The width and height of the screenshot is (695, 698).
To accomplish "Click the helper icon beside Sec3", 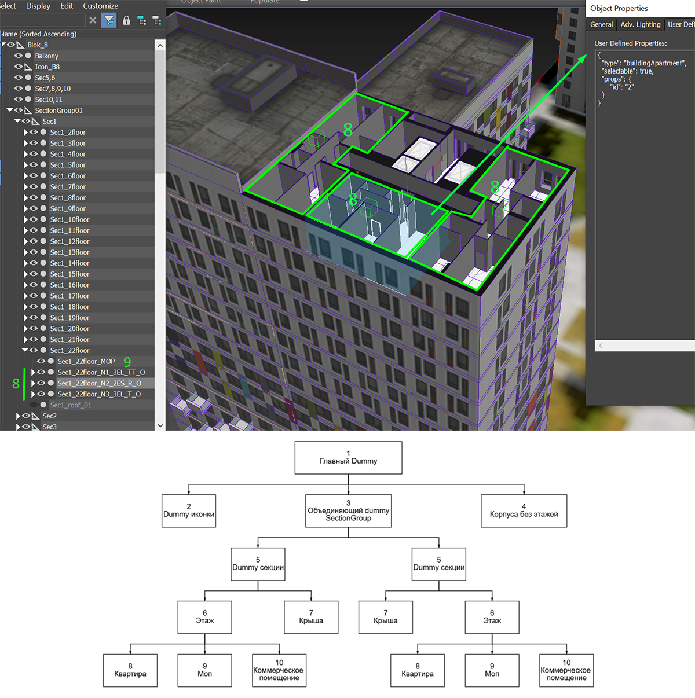I will coord(35,427).
